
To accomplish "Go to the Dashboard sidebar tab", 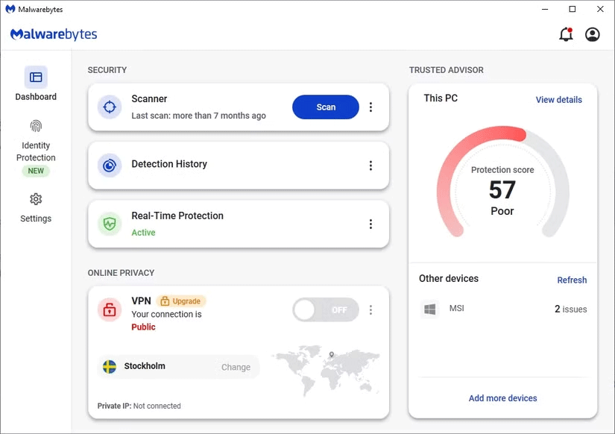I will tap(36, 84).
